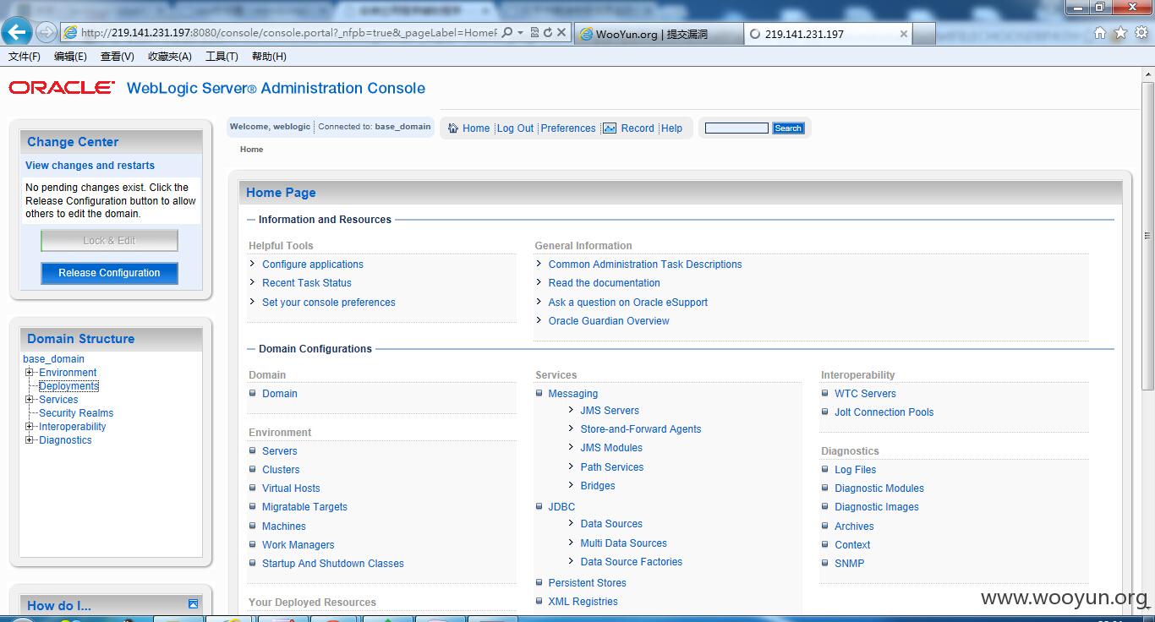Open the Virtual Hosts link

click(x=291, y=488)
